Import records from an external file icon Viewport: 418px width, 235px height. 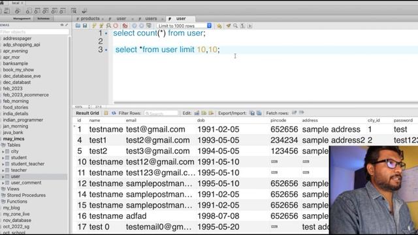tap(259, 113)
